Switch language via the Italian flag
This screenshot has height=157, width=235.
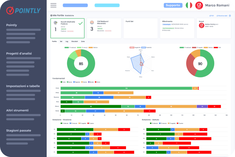[189, 5]
